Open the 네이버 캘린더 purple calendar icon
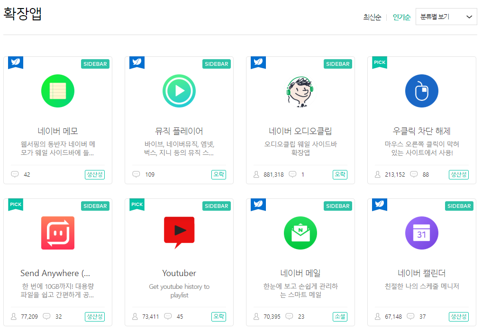The image size is (482, 331). point(422,233)
